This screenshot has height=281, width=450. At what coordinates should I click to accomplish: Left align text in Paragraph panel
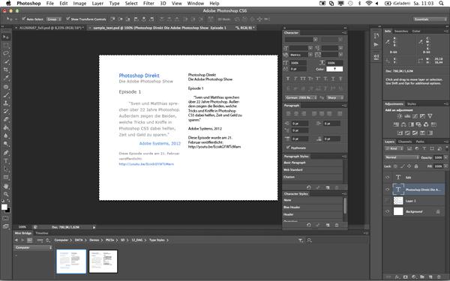(x=289, y=114)
